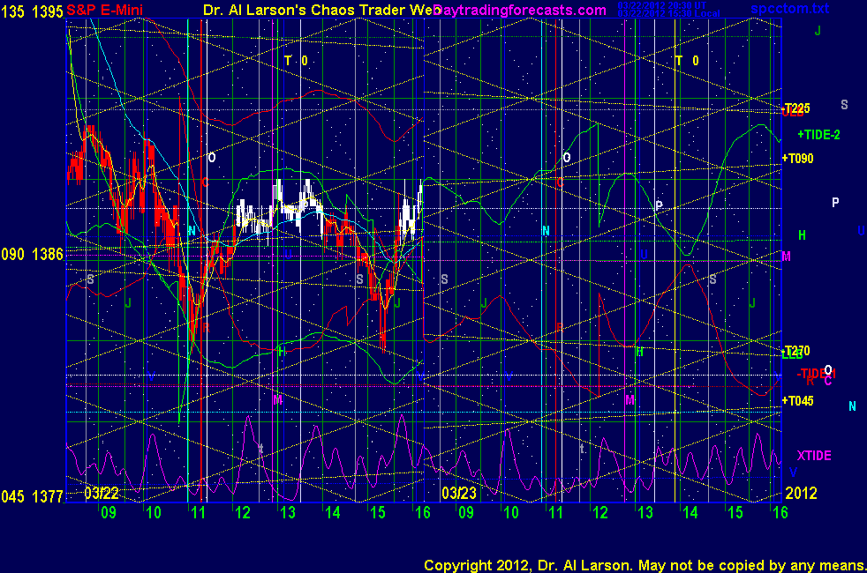Image resolution: width=867 pixels, height=573 pixels.
Task: Click the "2012" year label
Action: [801, 493]
